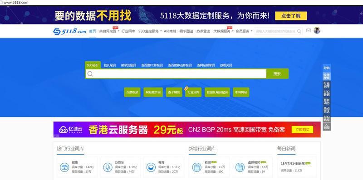Open the mail envelope icon in header
The width and height of the screenshot is (363, 180).
(x=309, y=30)
